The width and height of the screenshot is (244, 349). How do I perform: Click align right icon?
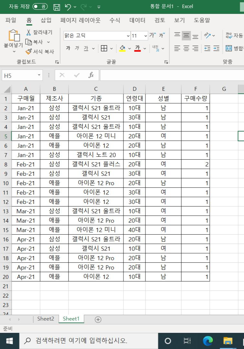tap(195, 48)
